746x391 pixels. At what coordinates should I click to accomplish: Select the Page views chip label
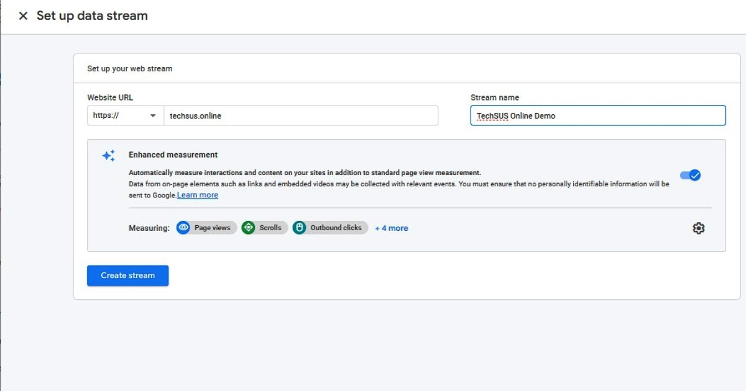pyautogui.click(x=212, y=228)
